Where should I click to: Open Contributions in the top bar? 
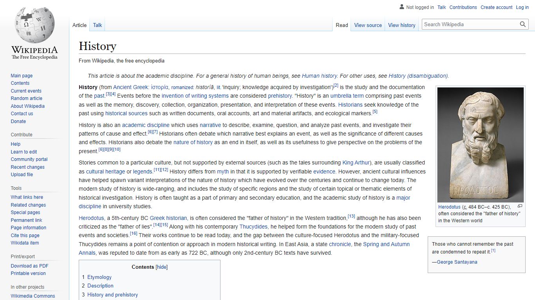pyautogui.click(x=463, y=7)
